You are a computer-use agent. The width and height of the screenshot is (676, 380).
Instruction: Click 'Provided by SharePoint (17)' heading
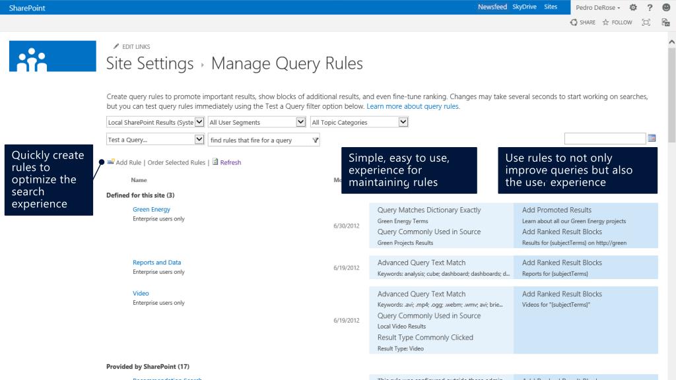point(148,367)
